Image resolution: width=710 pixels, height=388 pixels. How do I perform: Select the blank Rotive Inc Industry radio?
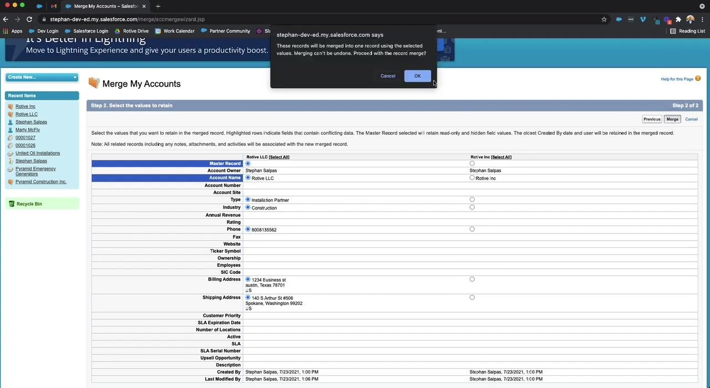[472, 207]
